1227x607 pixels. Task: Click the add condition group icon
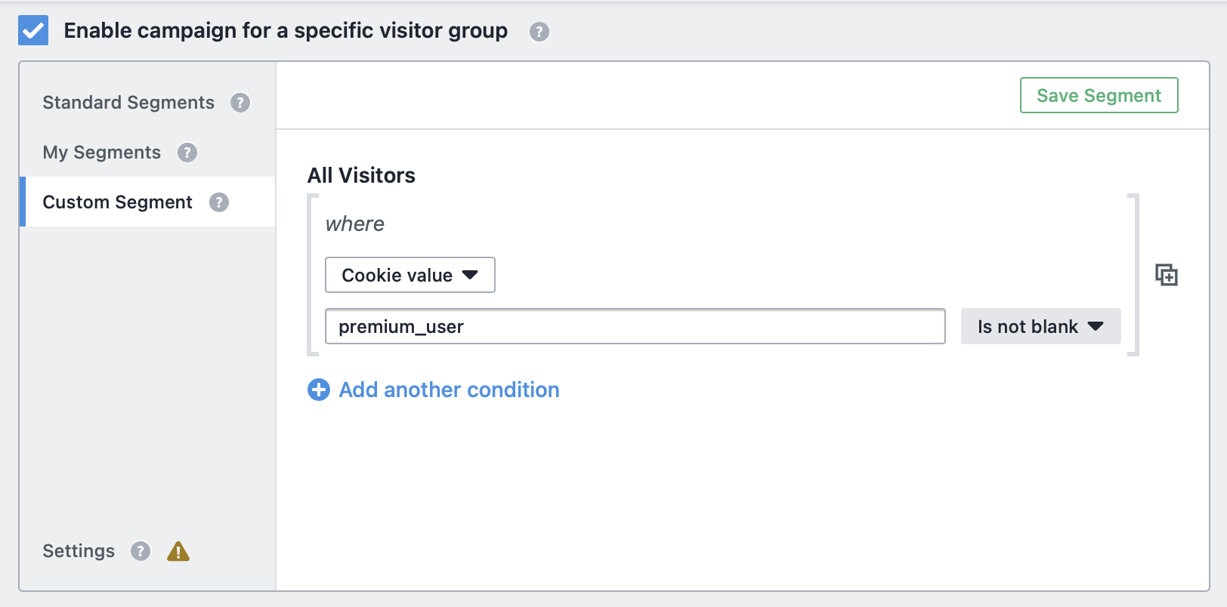pos(1167,275)
